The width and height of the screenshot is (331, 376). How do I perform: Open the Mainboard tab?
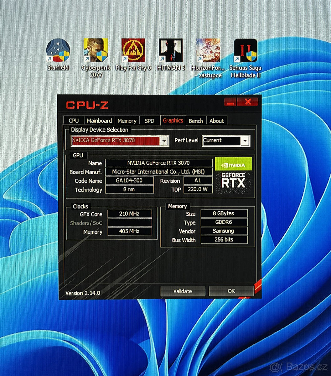pyautogui.click(x=99, y=120)
